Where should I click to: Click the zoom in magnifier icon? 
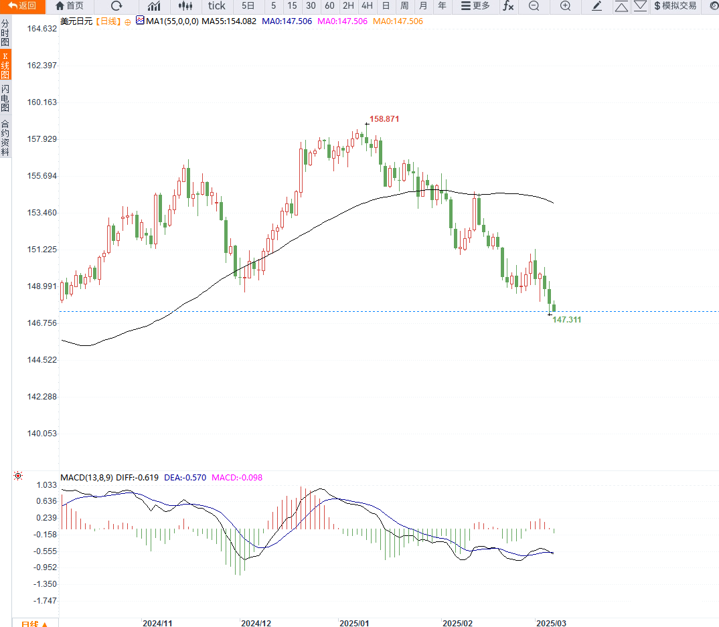point(566,6)
